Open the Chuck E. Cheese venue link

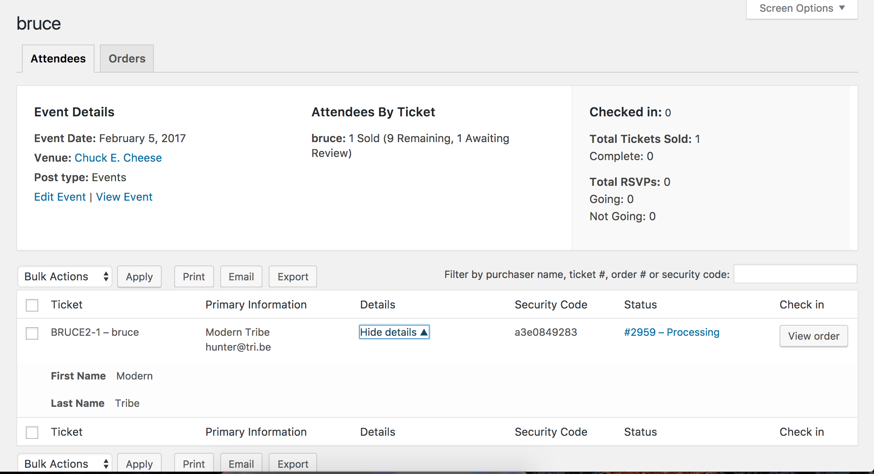pos(118,158)
